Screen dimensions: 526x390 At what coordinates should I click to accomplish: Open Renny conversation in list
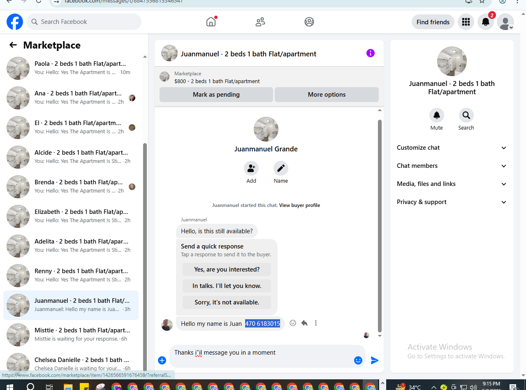click(x=71, y=276)
